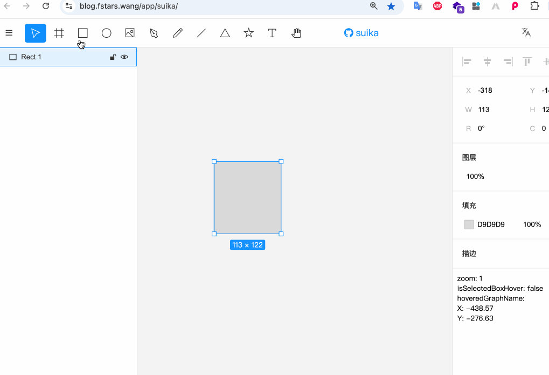Select the Star shape tool

248,33
